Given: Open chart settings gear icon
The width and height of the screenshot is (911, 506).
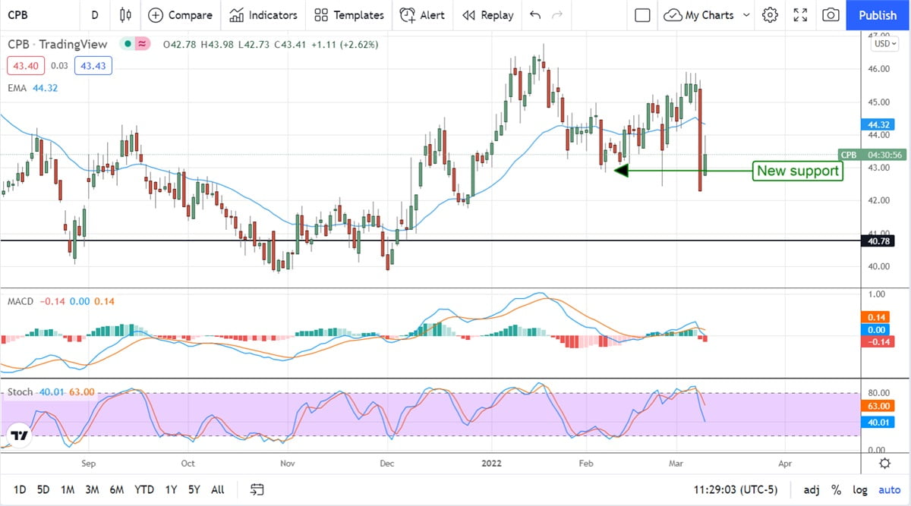Looking at the screenshot, I should click(770, 15).
